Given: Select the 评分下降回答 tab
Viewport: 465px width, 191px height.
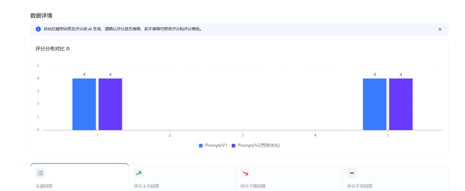Looking at the screenshot, I should tap(289, 177).
